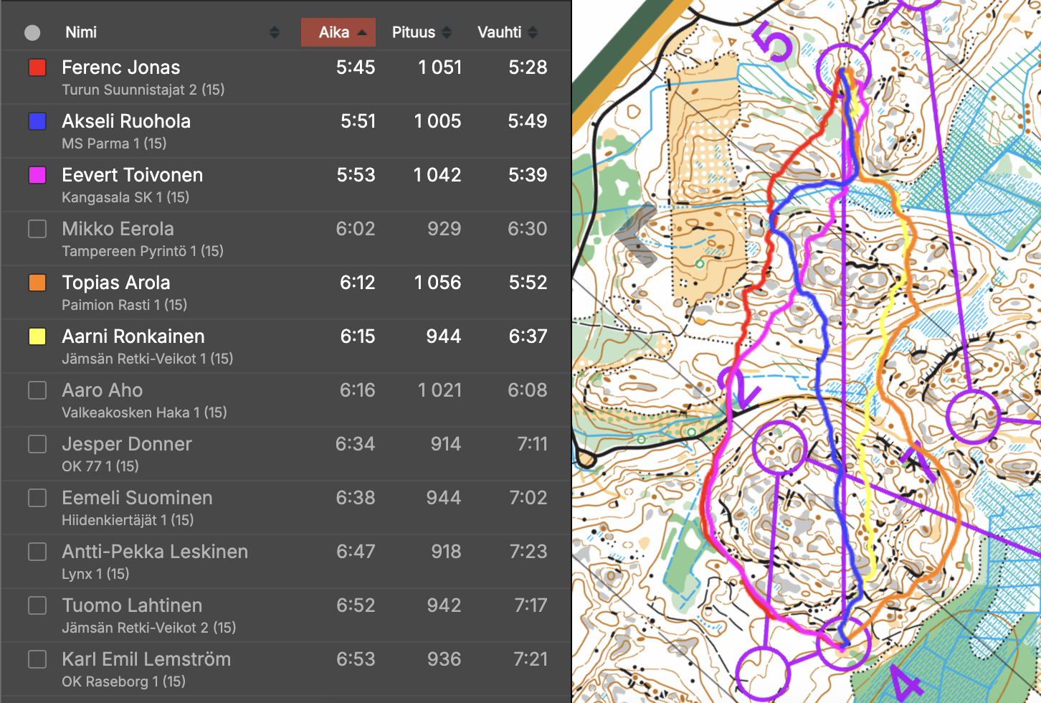Tick the checkbox for Tuomo Lahtinen
This screenshot has width=1041, height=703.
[x=37, y=605]
